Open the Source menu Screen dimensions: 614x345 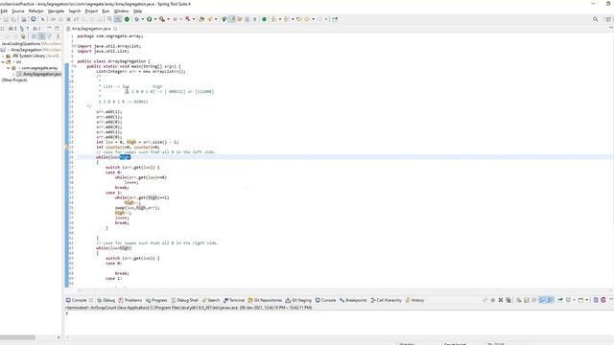tap(18, 11)
